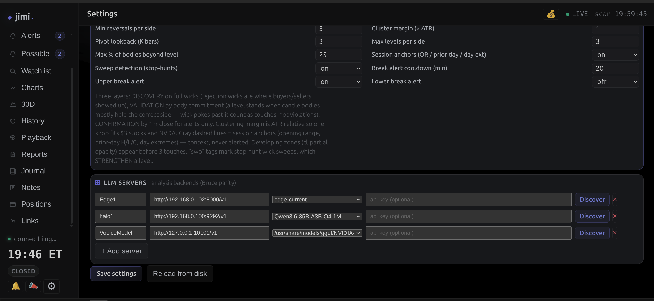
Task: Click Discover for the Edge1 server
Action: pos(592,199)
